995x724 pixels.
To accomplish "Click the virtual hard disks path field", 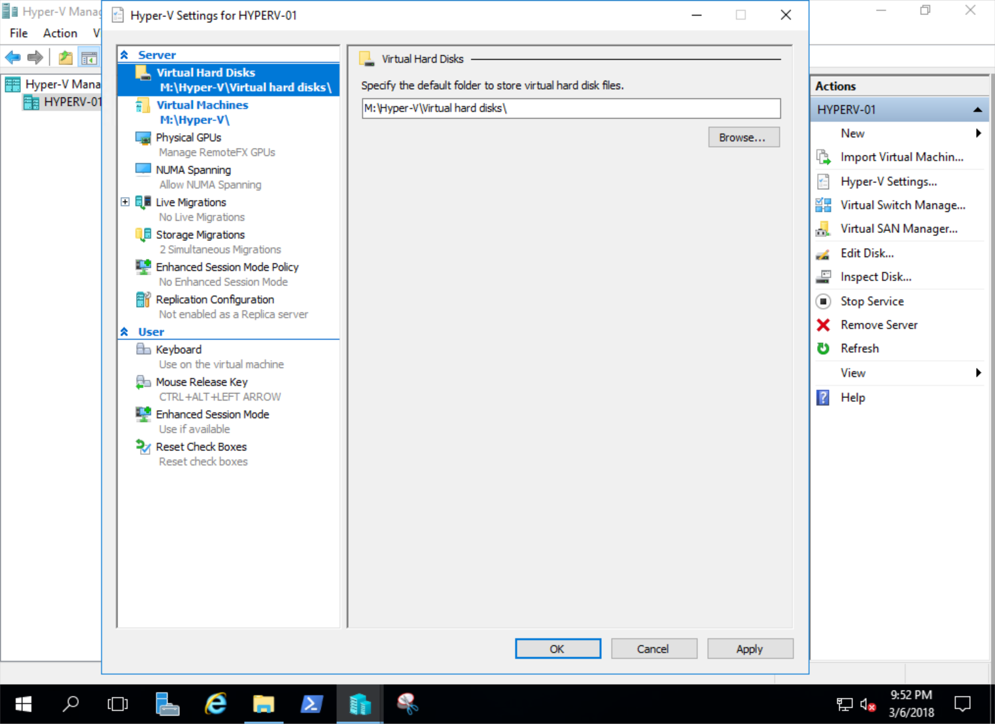I will 571,108.
